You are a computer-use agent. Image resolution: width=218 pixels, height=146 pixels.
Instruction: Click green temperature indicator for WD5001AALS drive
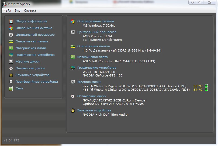click(206, 90)
